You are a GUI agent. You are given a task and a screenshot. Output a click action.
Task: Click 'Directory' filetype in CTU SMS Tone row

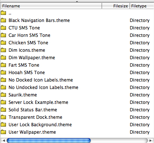point(140,28)
